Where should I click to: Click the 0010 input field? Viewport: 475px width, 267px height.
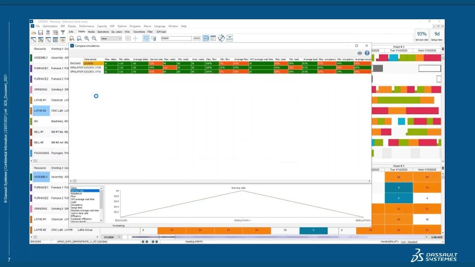click(197, 39)
